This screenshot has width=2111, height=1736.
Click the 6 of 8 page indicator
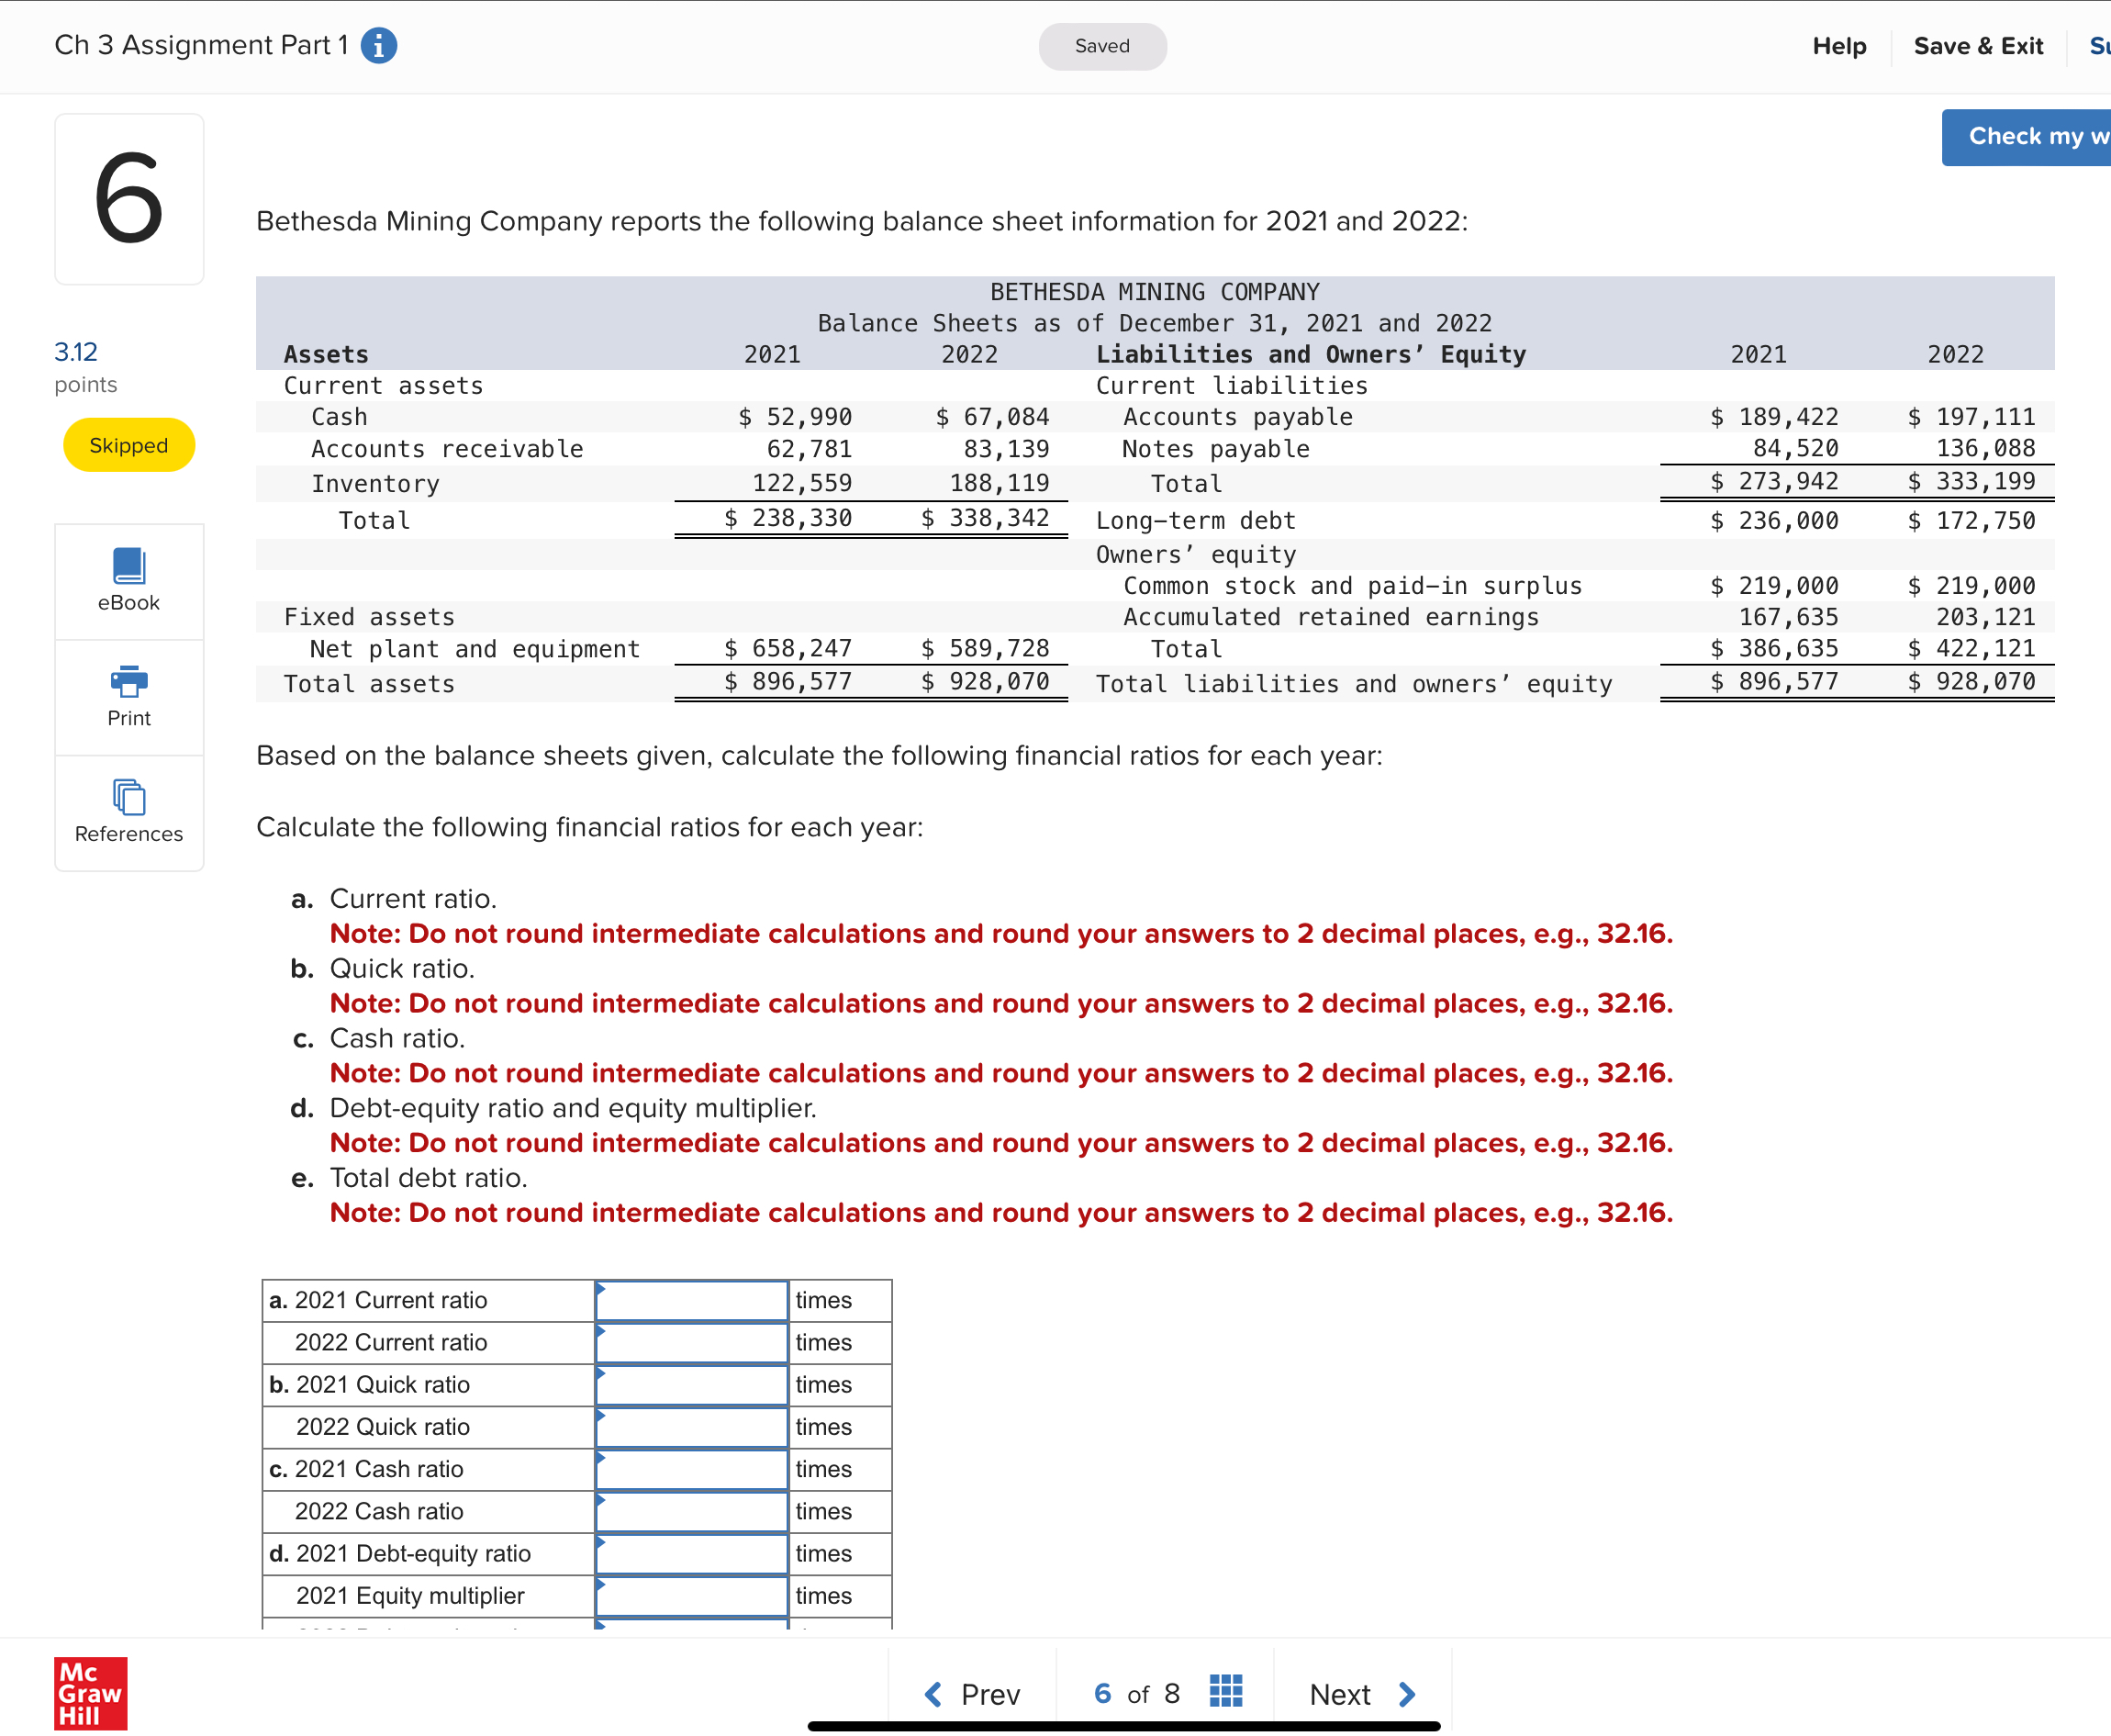pyautogui.click(x=1136, y=1693)
